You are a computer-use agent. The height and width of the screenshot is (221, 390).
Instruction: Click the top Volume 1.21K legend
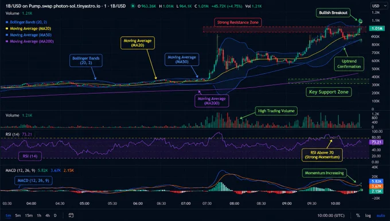click(x=19, y=13)
